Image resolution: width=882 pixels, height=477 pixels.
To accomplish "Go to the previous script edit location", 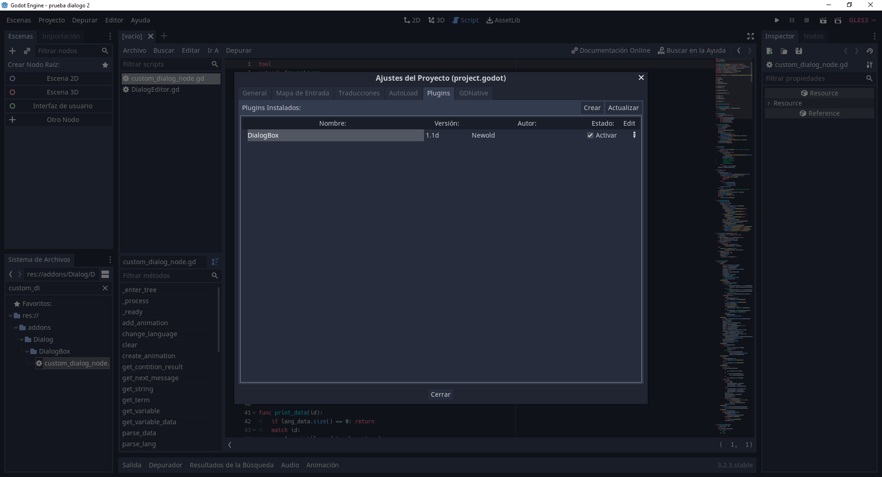I will (x=739, y=50).
